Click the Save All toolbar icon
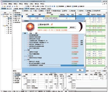 pyautogui.click(x=10, y=6)
